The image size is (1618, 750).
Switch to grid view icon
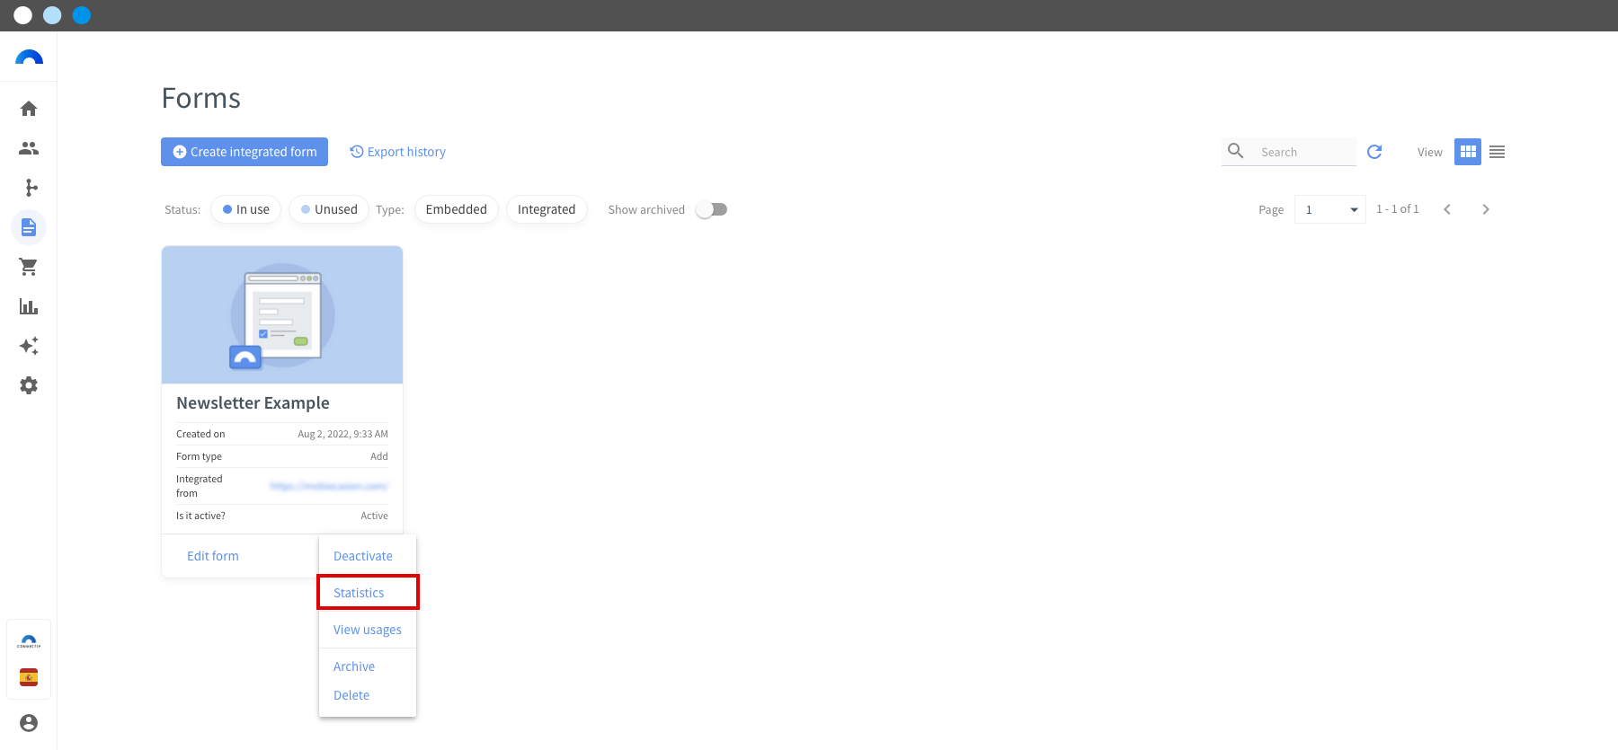tap(1468, 152)
